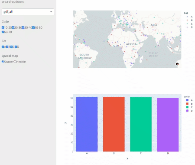Toggle the 40-50 Code checkbox

pos(33,27)
